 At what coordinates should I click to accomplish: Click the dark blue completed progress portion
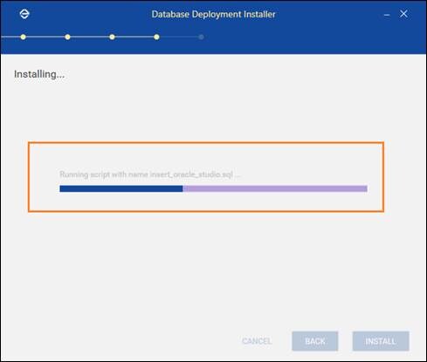pos(121,188)
